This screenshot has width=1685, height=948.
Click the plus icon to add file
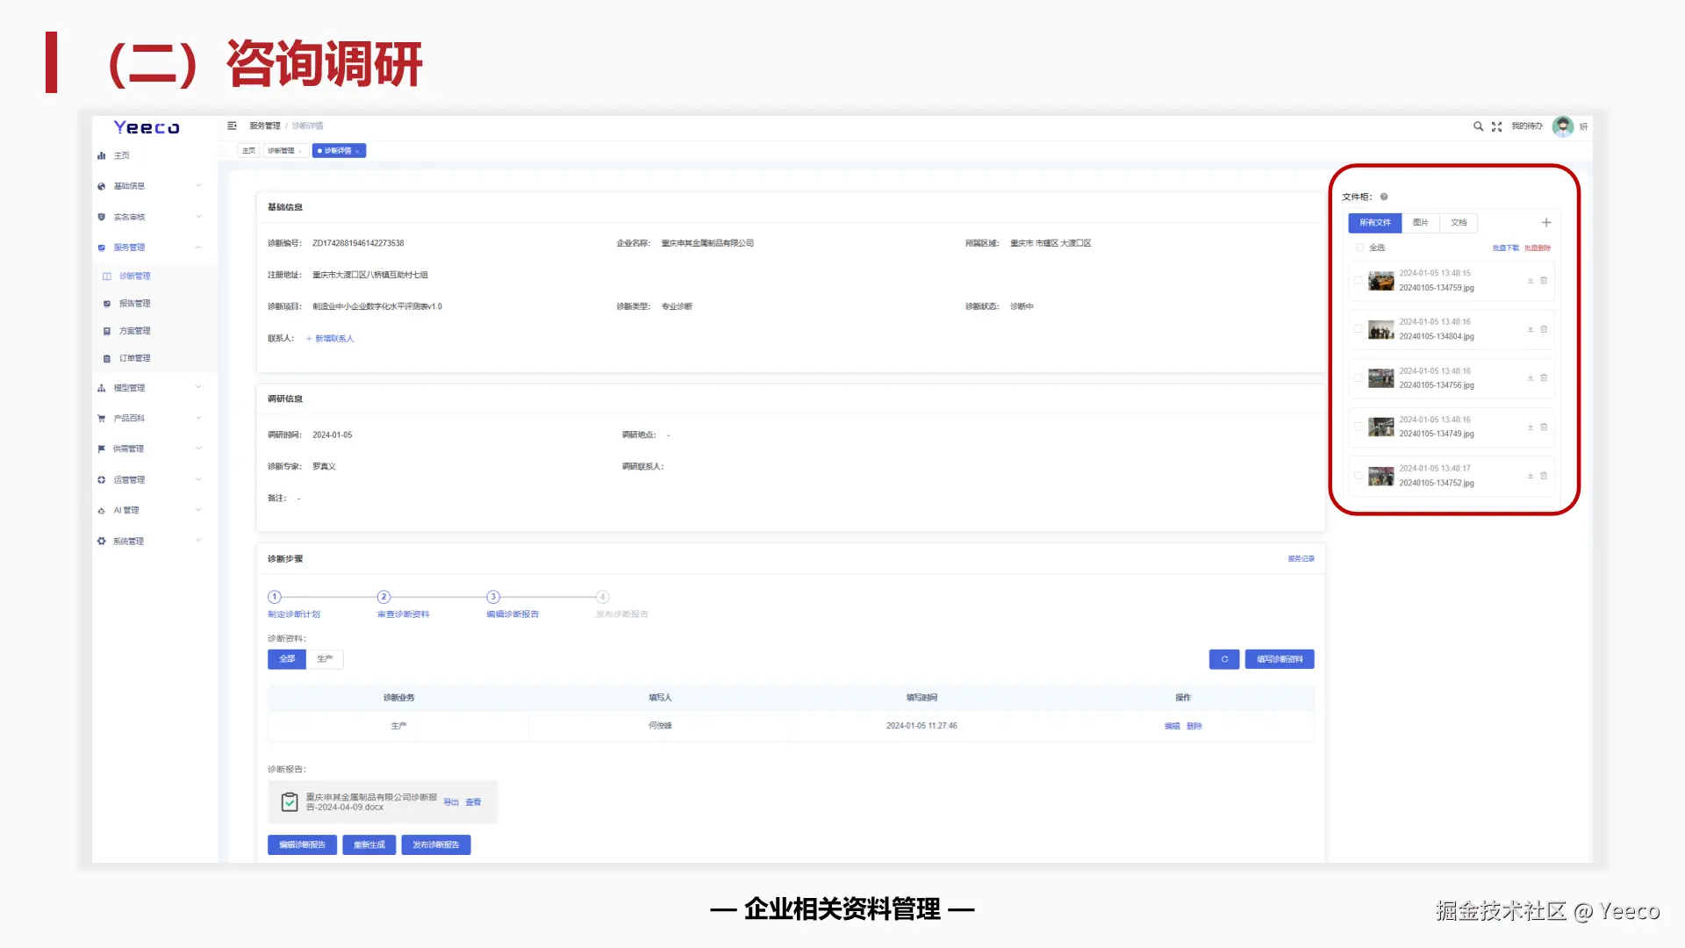pyautogui.click(x=1546, y=223)
